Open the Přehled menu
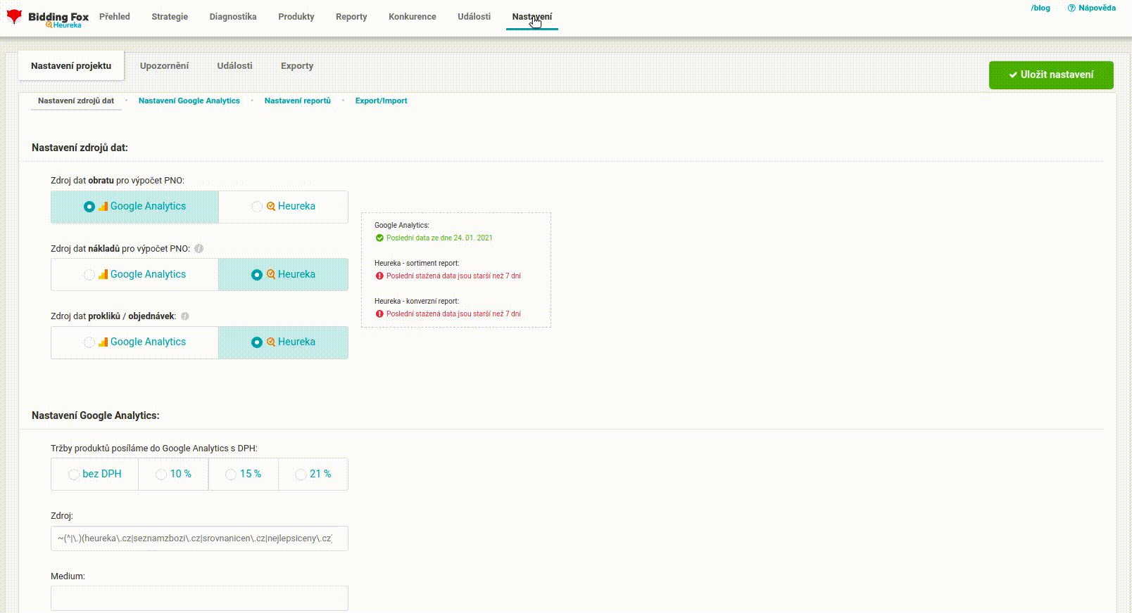This screenshot has width=1132, height=613. (115, 17)
